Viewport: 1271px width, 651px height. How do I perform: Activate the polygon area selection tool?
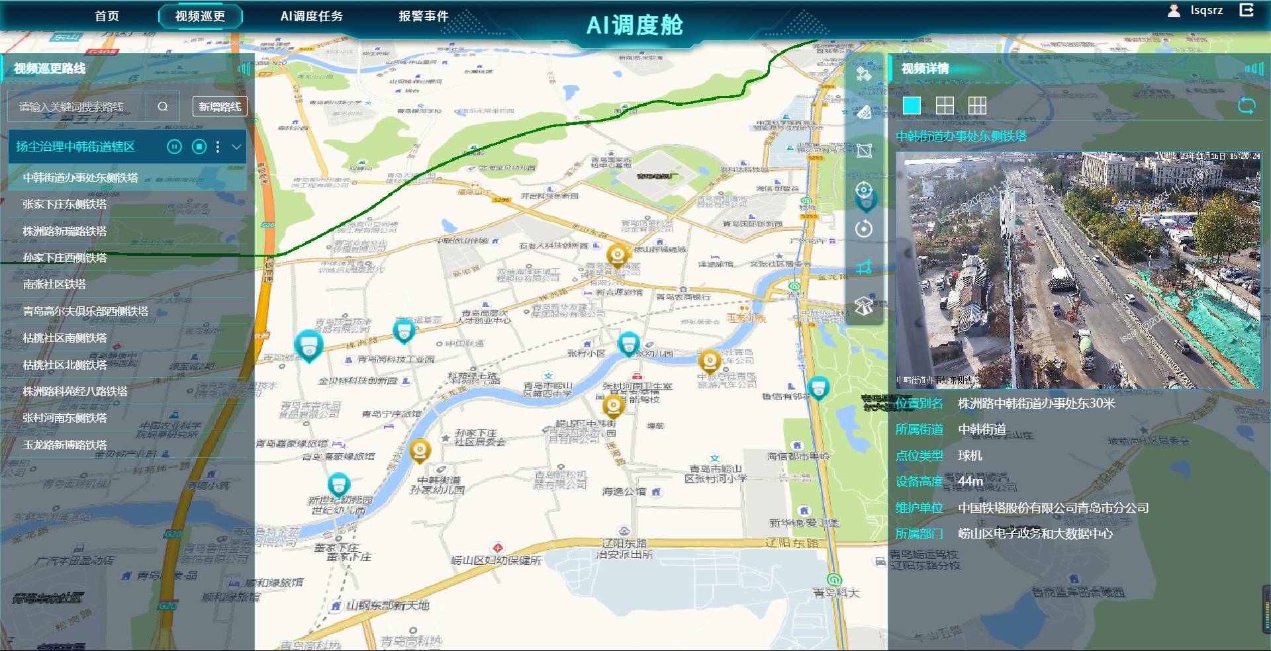(x=864, y=151)
